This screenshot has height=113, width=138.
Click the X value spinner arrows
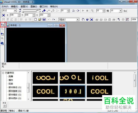(x=19, y=15)
